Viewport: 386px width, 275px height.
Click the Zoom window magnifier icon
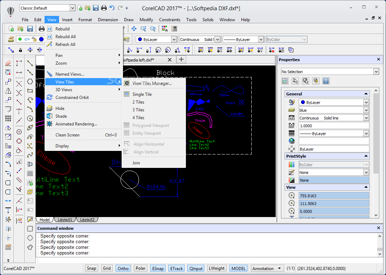(x=143, y=29)
